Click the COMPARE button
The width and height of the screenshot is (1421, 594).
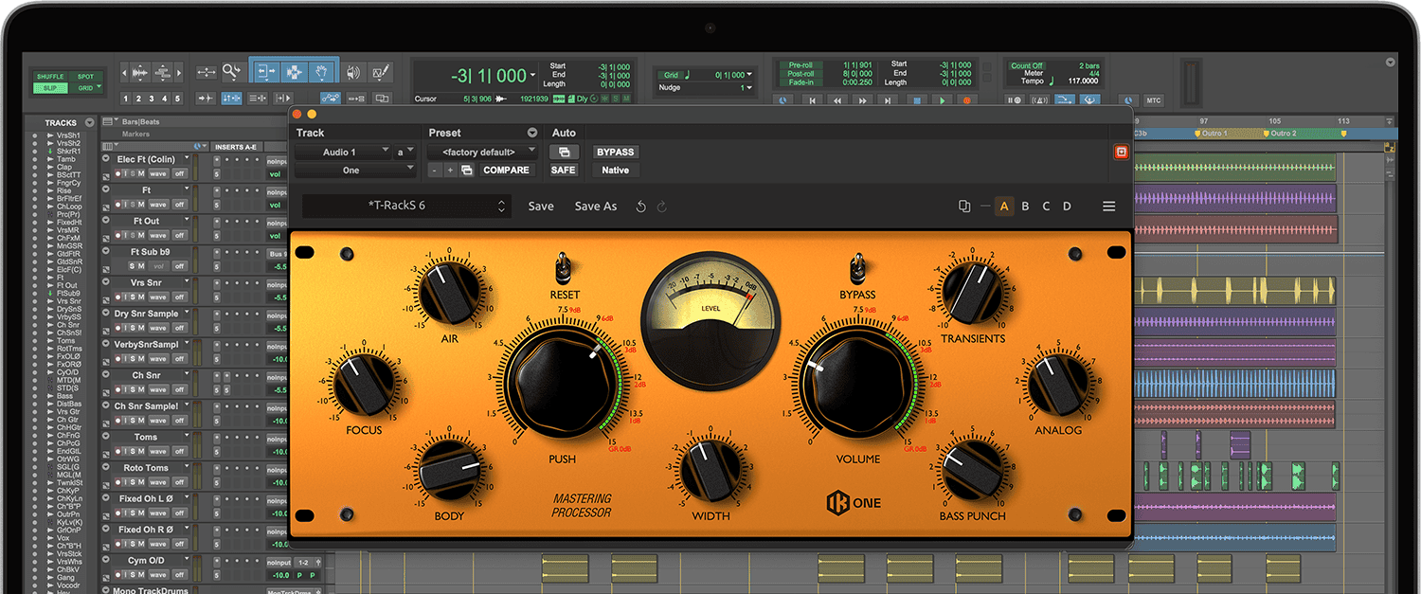[506, 171]
